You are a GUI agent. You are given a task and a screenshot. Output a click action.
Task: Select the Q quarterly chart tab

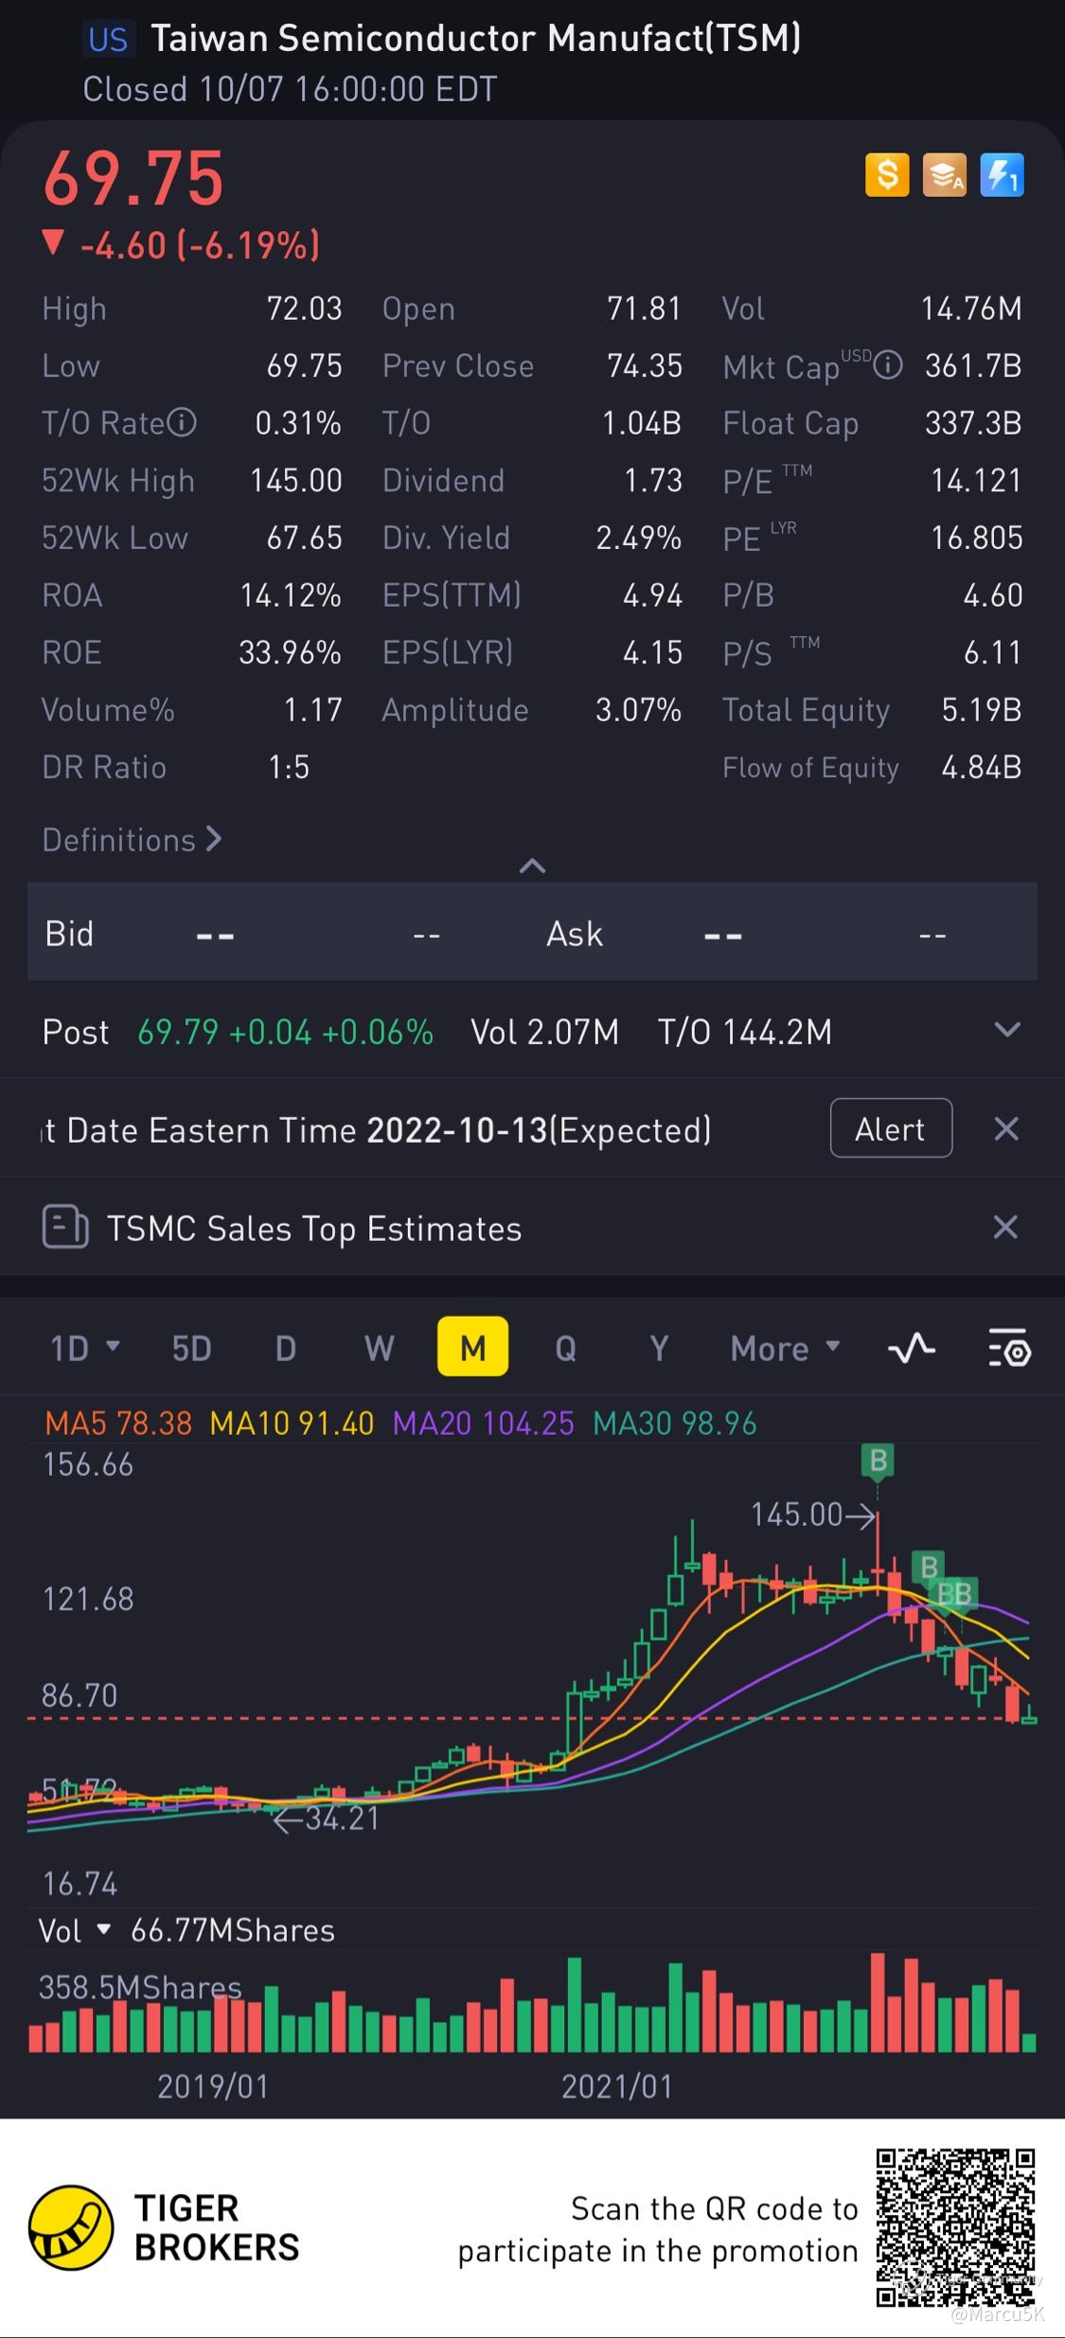click(x=565, y=1348)
